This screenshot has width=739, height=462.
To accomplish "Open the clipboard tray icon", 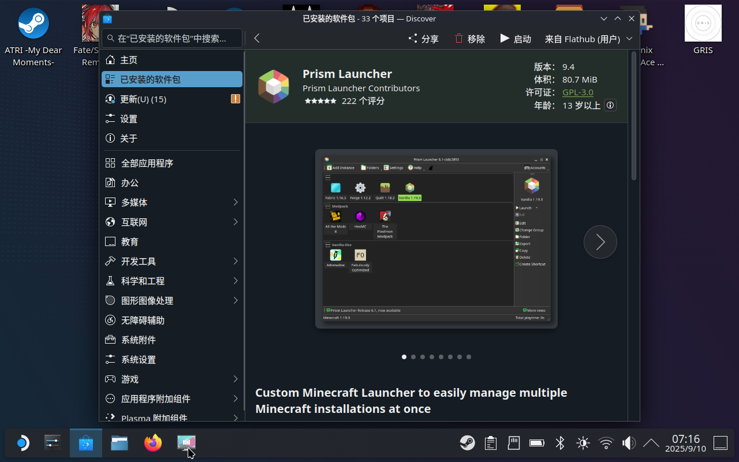I will pyautogui.click(x=491, y=443).
